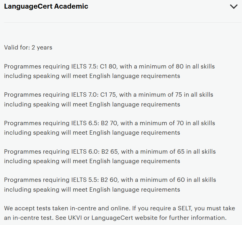Screen dimensions: 242x225
Task: Click the LanguageCert Academic accordion heading
Action: tap(46, 6)
